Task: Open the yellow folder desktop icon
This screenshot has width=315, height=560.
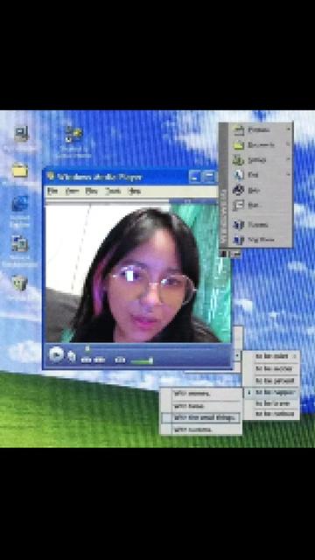Action: tap(19, 170)
